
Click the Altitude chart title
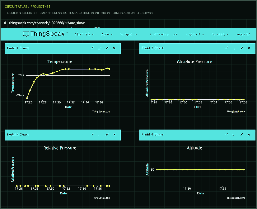pyautogui.click(x=194, y=148)
